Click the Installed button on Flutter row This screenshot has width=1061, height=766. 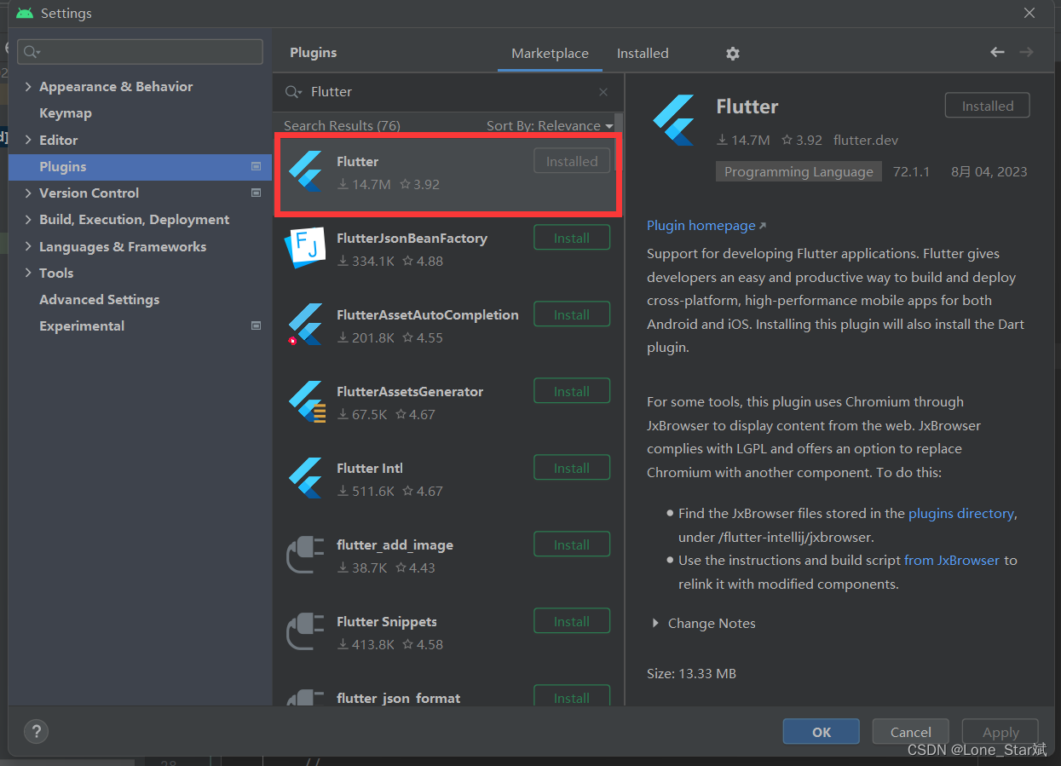[572, 161]
